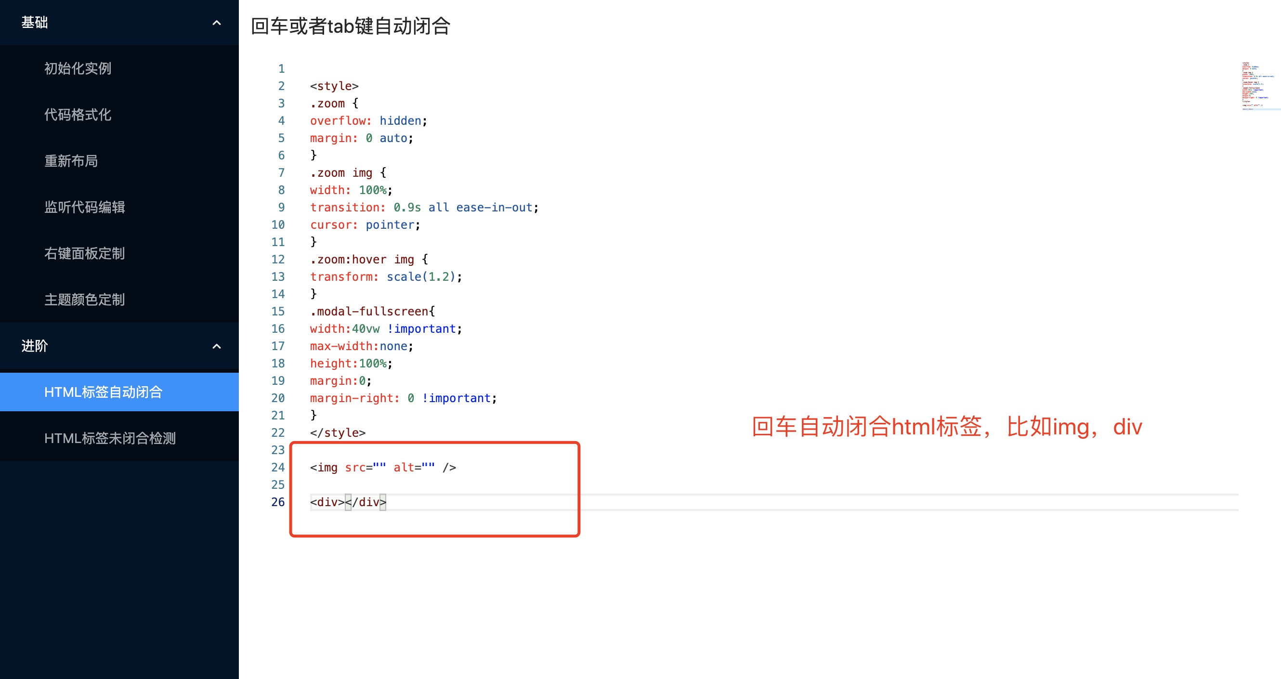
Task: Open HTML标签未闭合检测 page
Action: [x=110, y=438]
